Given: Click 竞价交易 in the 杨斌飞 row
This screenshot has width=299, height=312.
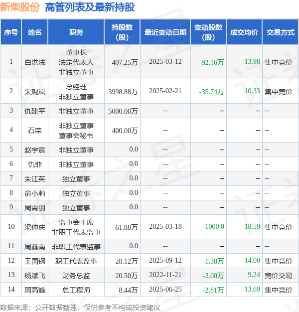Looking at the screenshot, I should (x=278, y=276).
